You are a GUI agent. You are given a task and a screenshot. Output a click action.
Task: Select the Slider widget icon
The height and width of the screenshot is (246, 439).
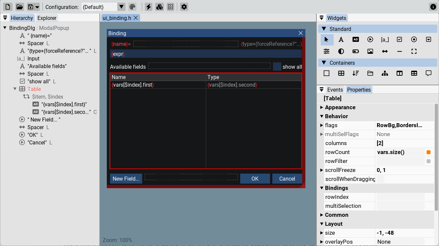[326, 51]
